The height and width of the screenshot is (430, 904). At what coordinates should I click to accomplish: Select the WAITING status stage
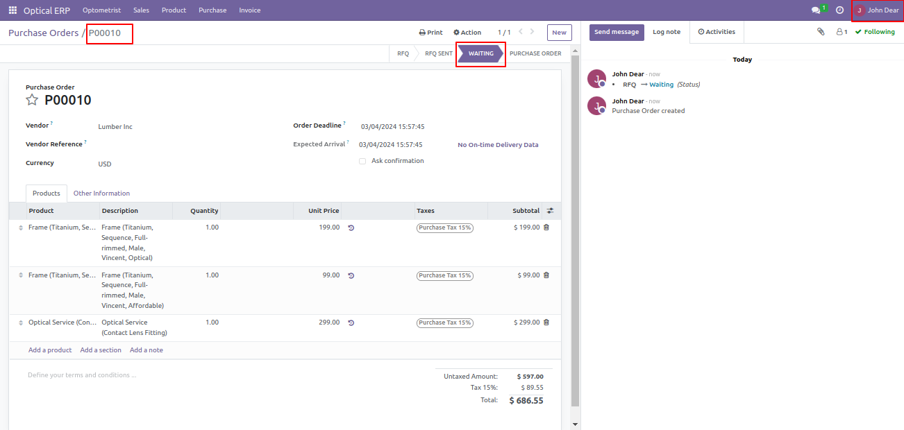(480, 53)
